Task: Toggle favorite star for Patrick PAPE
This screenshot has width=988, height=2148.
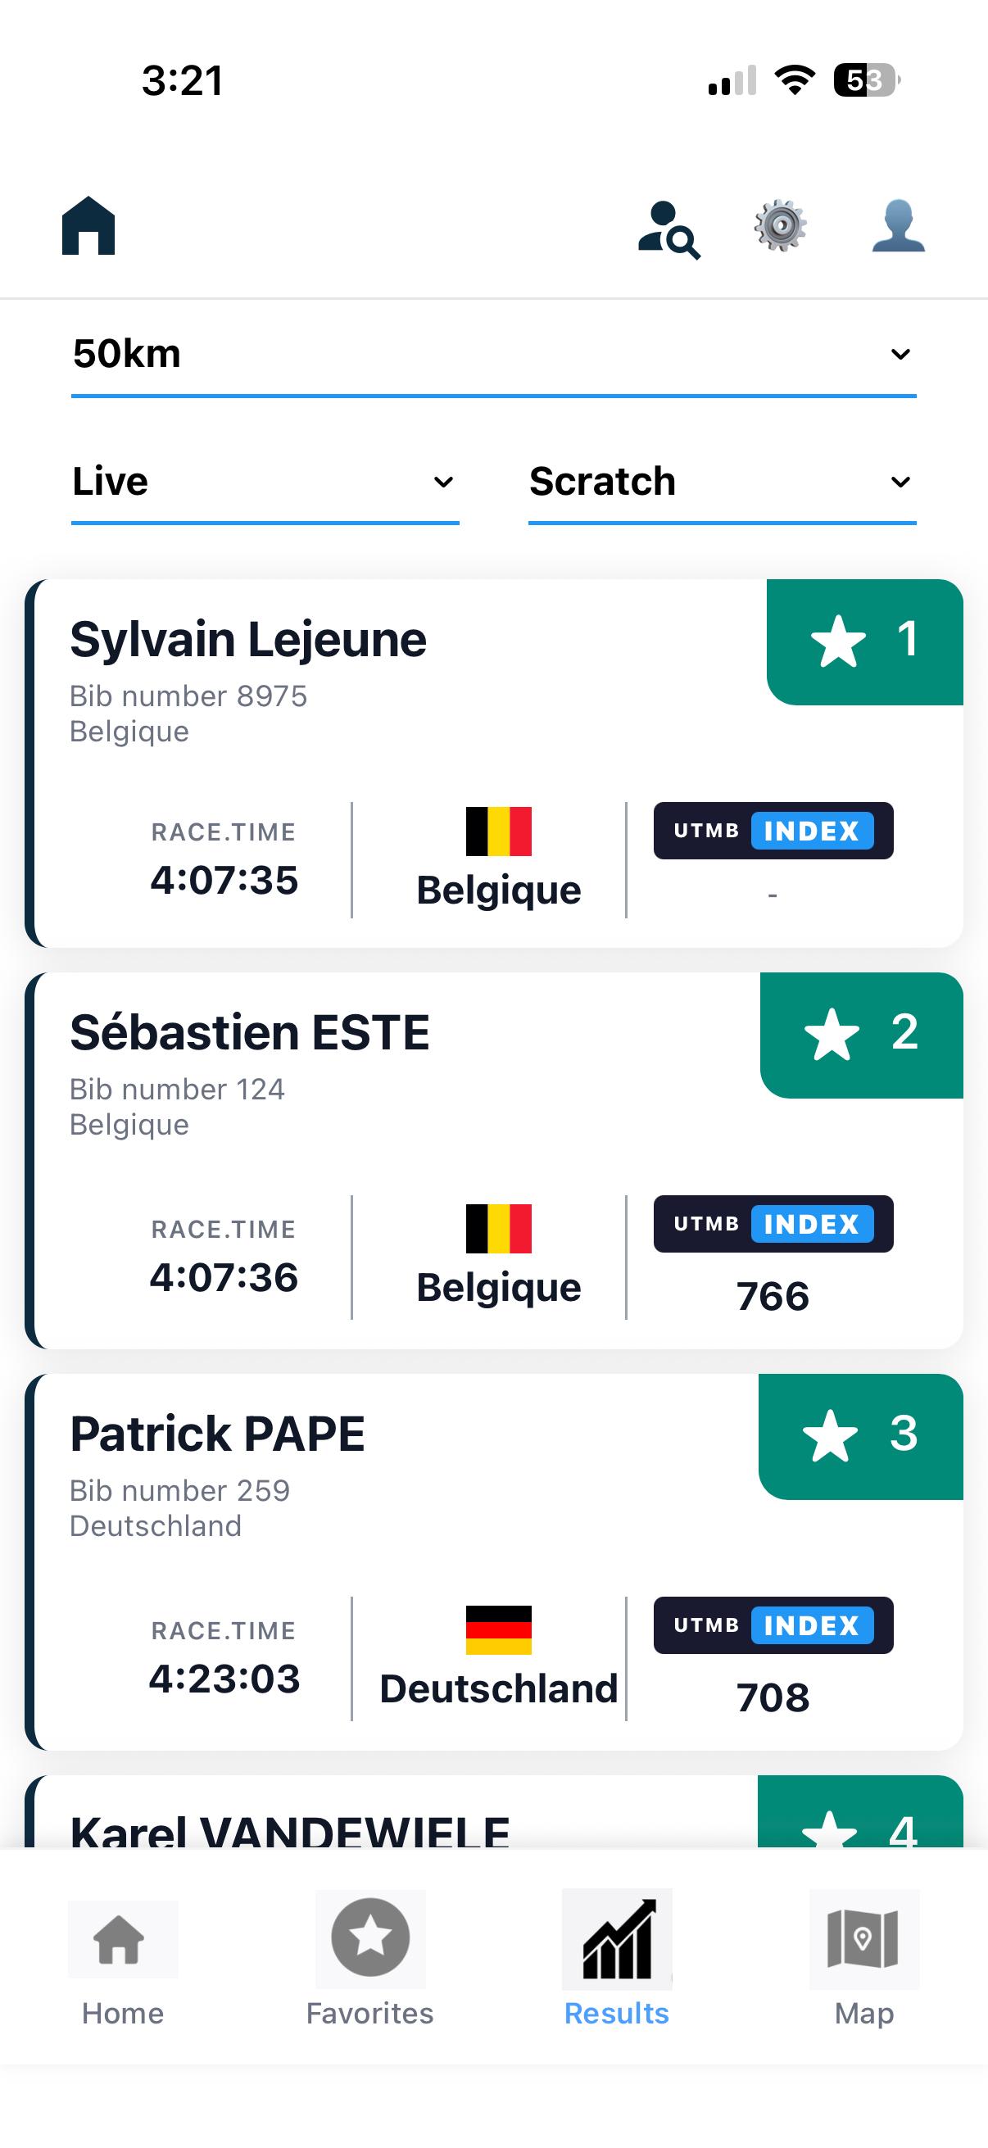Action: point(830,1435)
